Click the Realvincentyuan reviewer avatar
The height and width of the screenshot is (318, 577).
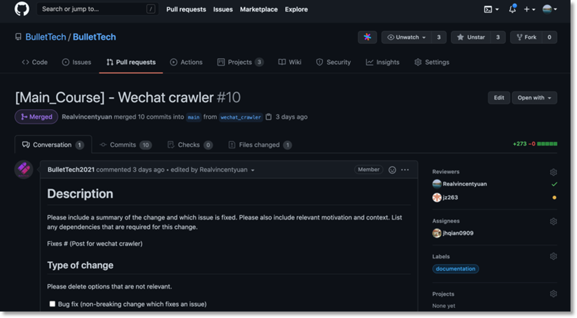[437, 184]
